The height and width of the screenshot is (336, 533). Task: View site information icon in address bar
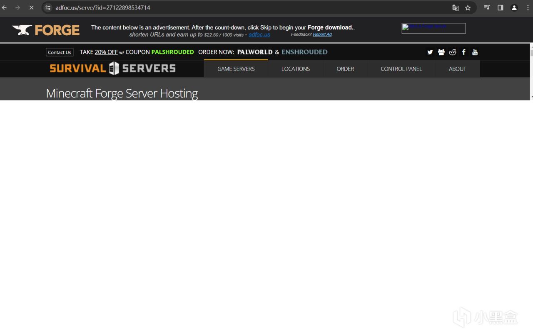coord(48,7)
